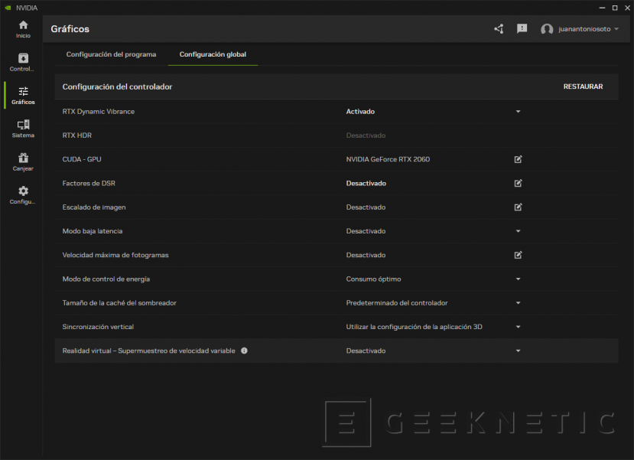The height and width of the screenshot is (460, 634).
Task: Minimize the NVIDIA window
Action: pyautogui.click(x=602, y=8)
